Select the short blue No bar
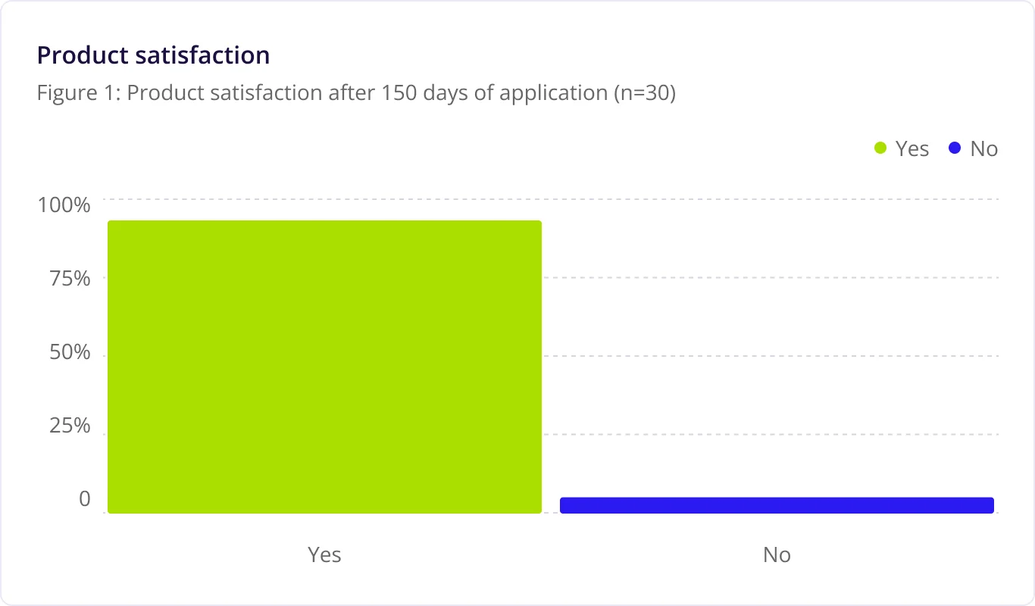Image resolution: width=1035 pixels, height=606 pixels. point(777,505)
